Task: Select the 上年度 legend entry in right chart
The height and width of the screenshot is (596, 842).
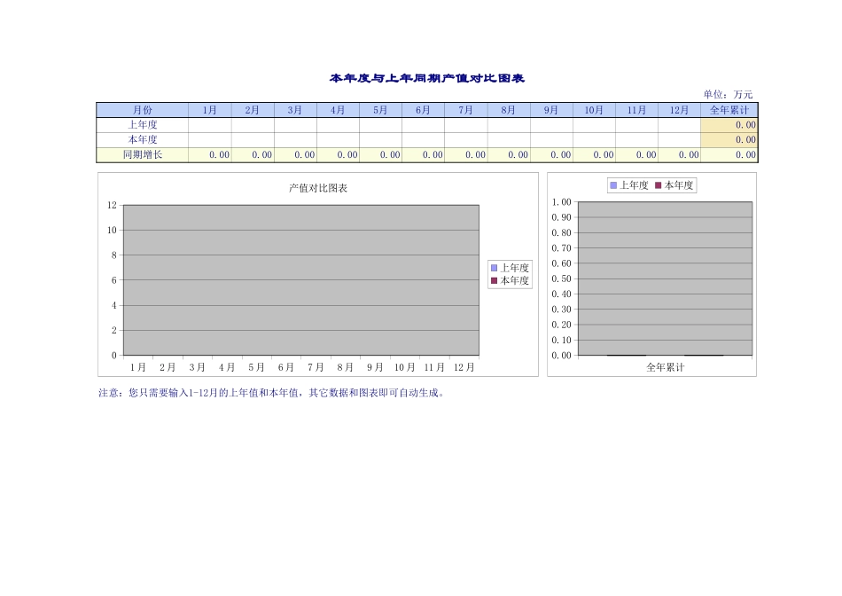Action: [629, 185]
